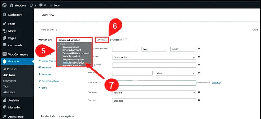Check the Downloadable checkbox
Image resolution: width=261 pixels, height=119 pixels.
tap(126, 40)
